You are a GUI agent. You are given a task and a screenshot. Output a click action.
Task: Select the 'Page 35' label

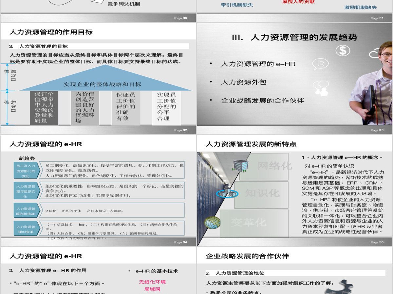click(377, 242)
